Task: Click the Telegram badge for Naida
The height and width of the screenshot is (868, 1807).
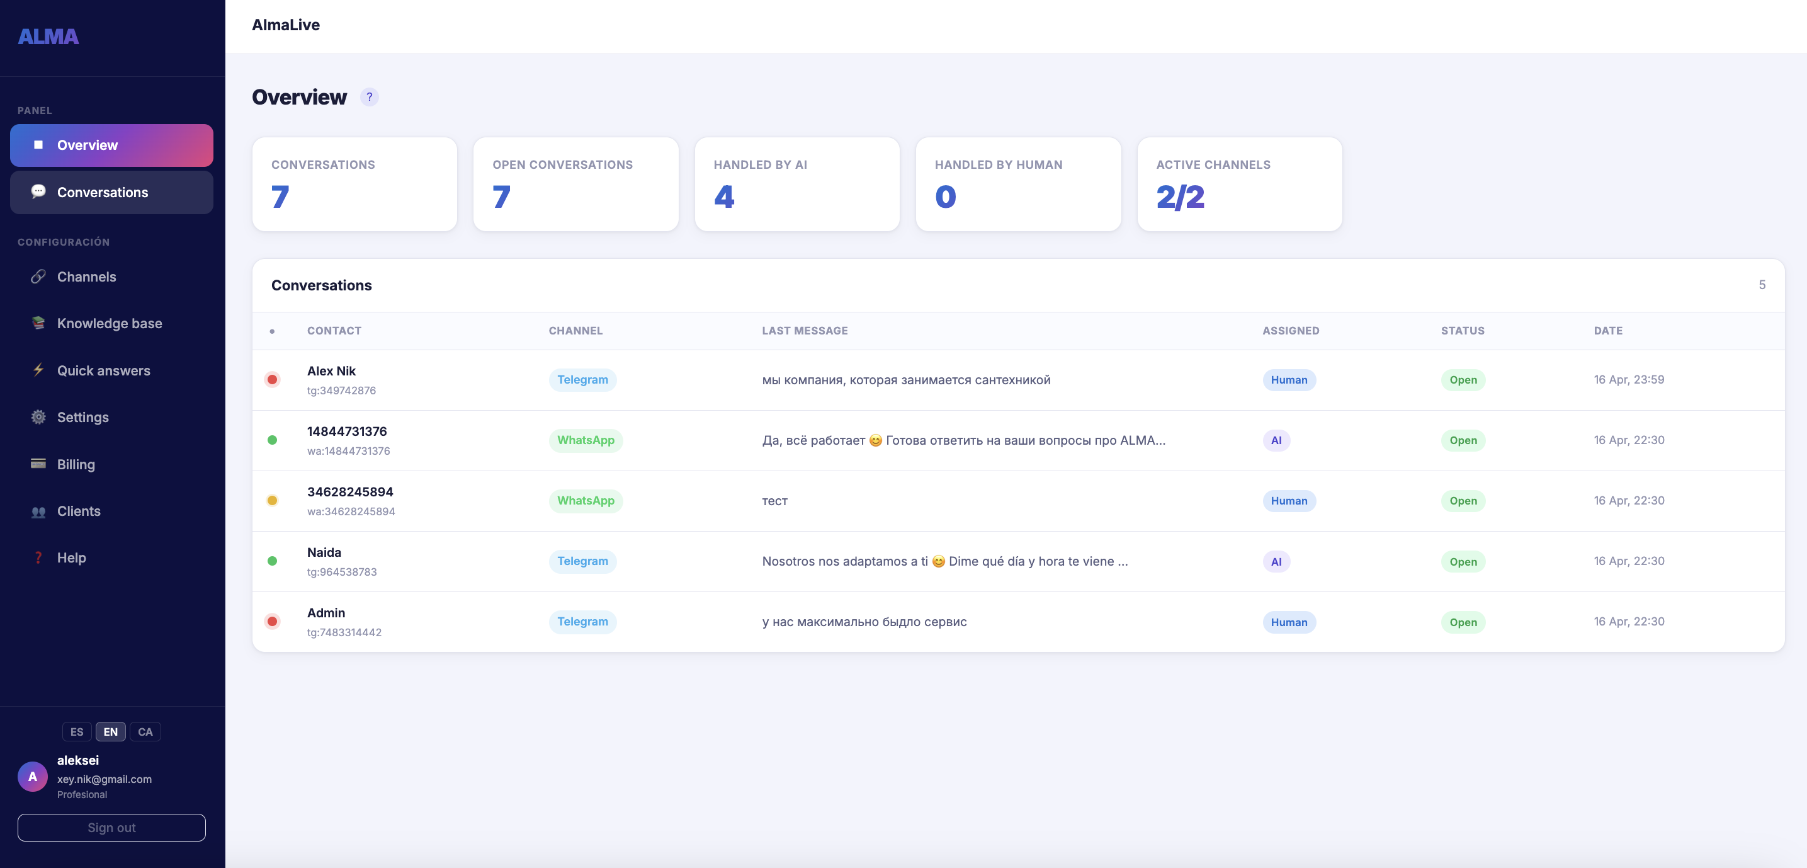Action: click(582, 561)
